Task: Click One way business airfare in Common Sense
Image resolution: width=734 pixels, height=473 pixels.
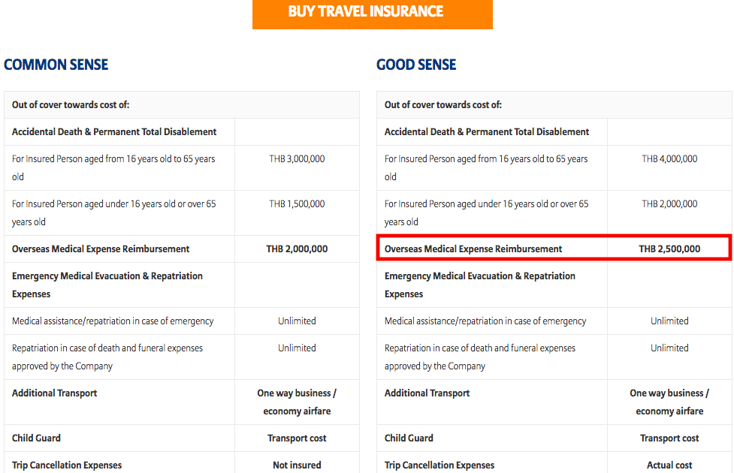Action: (297, 402)
